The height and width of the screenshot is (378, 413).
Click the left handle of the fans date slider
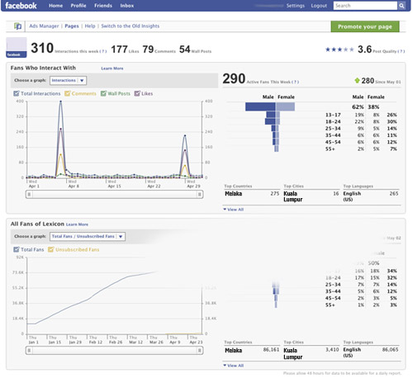[29, 351]
